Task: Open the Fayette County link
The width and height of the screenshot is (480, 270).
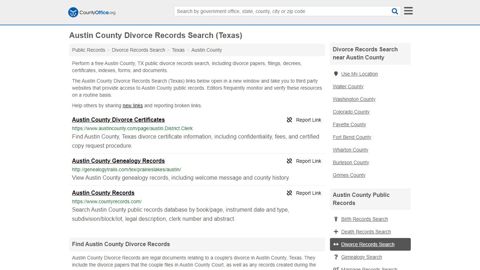Action: 349,124
